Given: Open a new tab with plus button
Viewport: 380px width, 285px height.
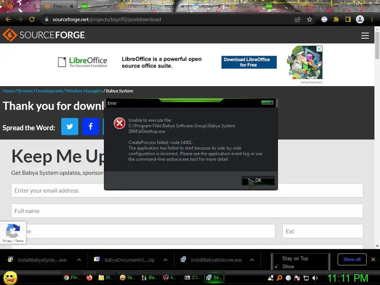Looking at the screenshot, I should [x=307, y=6].
